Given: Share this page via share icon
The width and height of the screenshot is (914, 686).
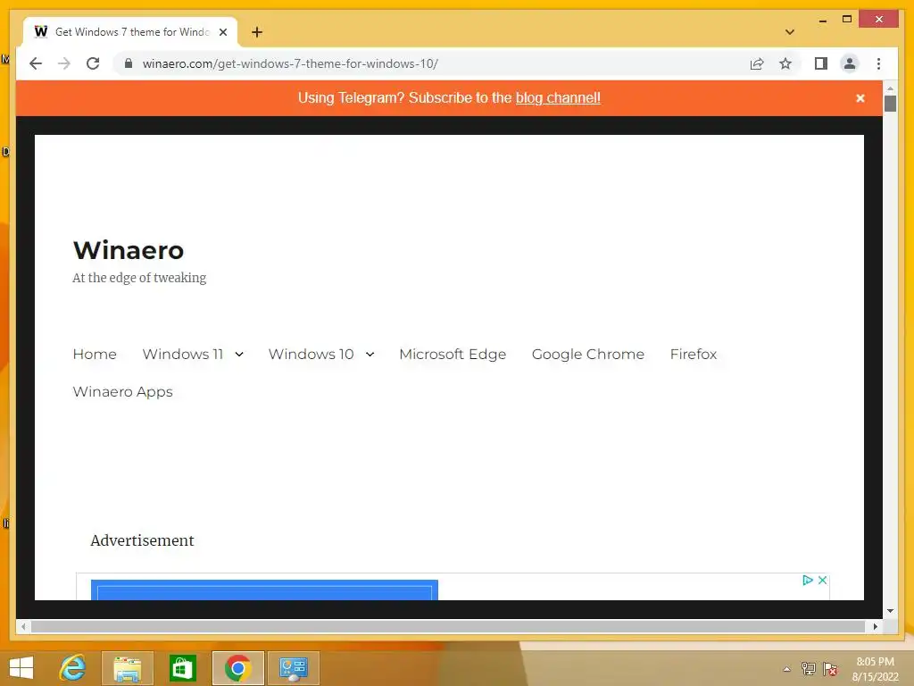Looking at the screenshot, I should 757,63.
